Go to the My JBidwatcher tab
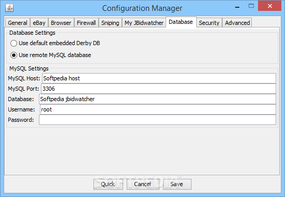The height and width of the screenshot is (197, 285). 144,23
